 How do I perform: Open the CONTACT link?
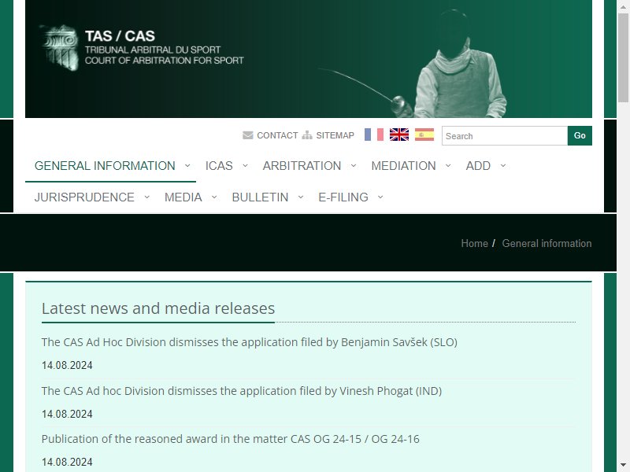(x=277, y=135)
